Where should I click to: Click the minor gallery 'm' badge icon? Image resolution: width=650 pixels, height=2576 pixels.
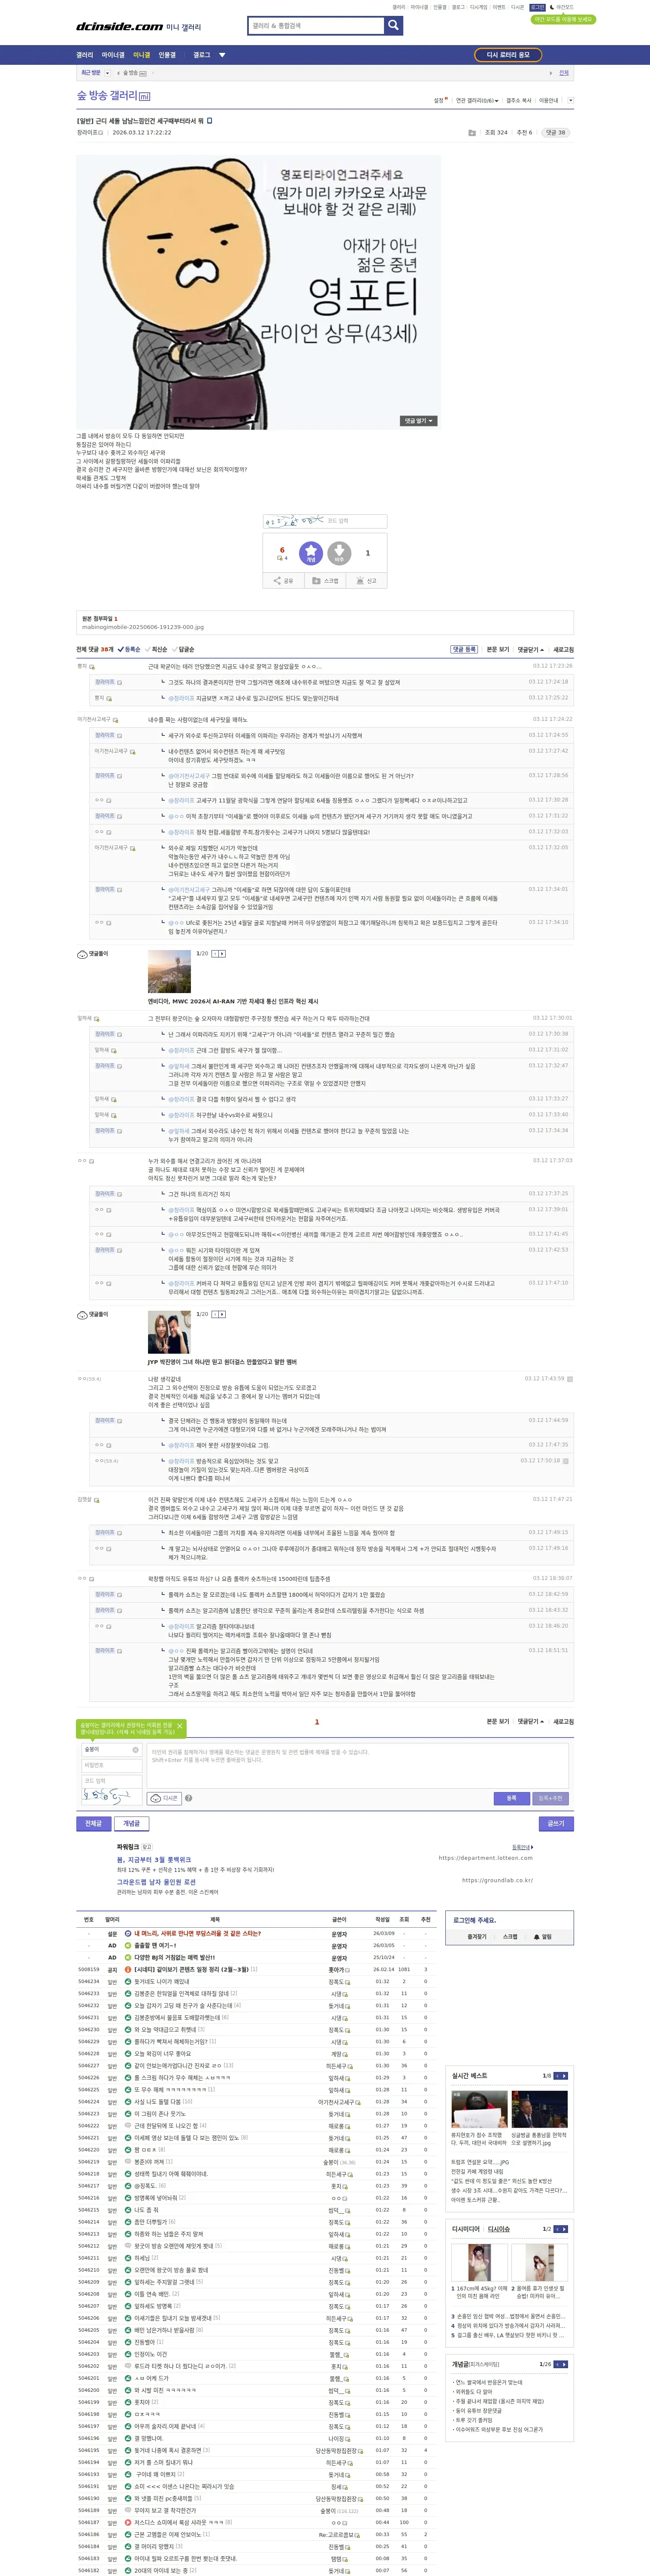click(x=144, y=96)
